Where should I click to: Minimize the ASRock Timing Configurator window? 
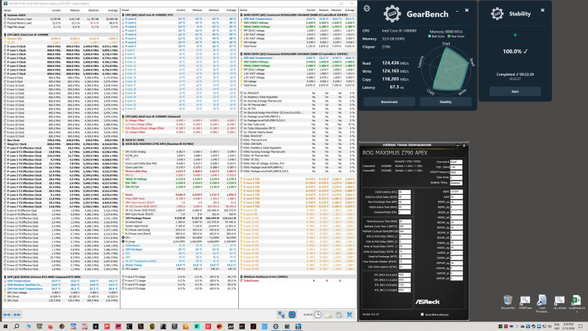click(x=457, y=145)
